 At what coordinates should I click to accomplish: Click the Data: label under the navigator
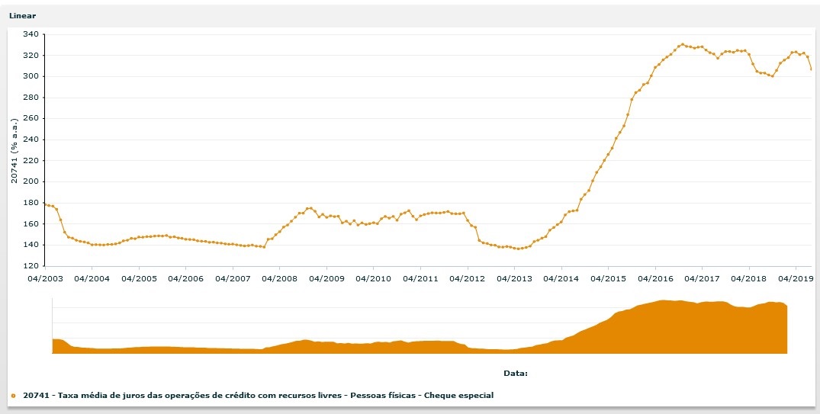(516, 373)
